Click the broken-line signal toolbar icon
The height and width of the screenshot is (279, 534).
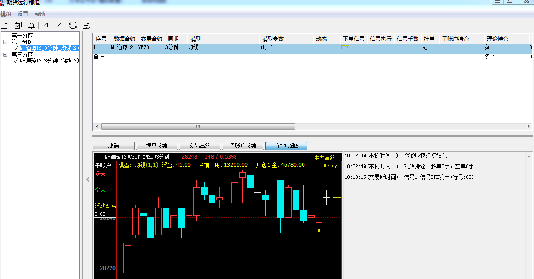pos(58,26)
